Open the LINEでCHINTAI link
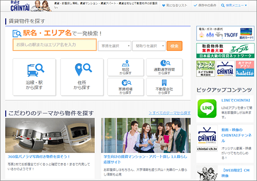 pos(236,100)
